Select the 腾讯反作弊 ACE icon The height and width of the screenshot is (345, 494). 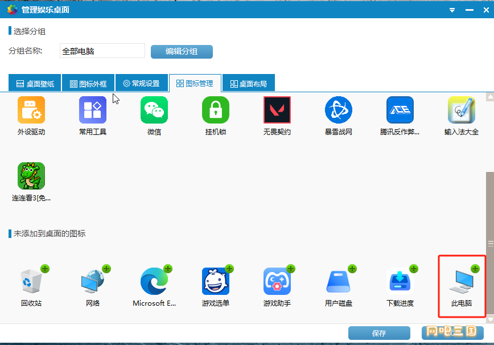coord(400,110)
